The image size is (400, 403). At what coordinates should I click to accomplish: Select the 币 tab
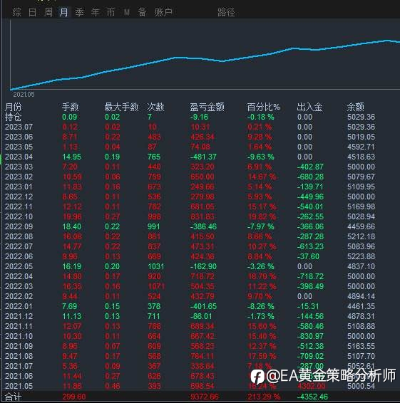111,12
